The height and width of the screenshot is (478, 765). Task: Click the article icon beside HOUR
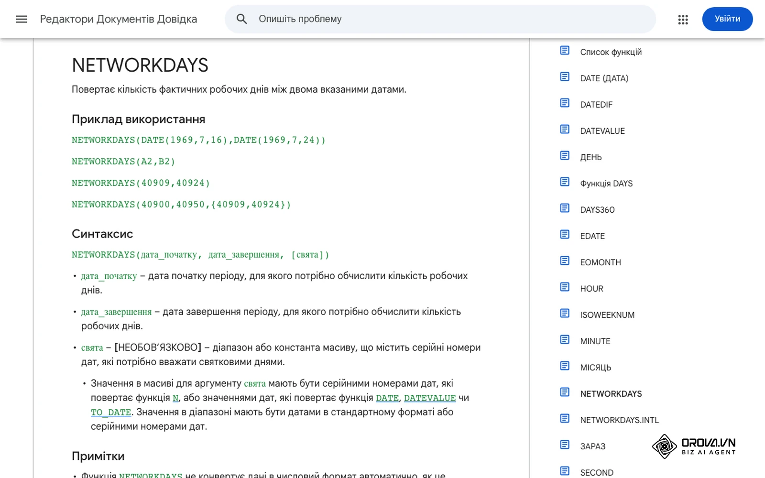[x=565, y=287]
